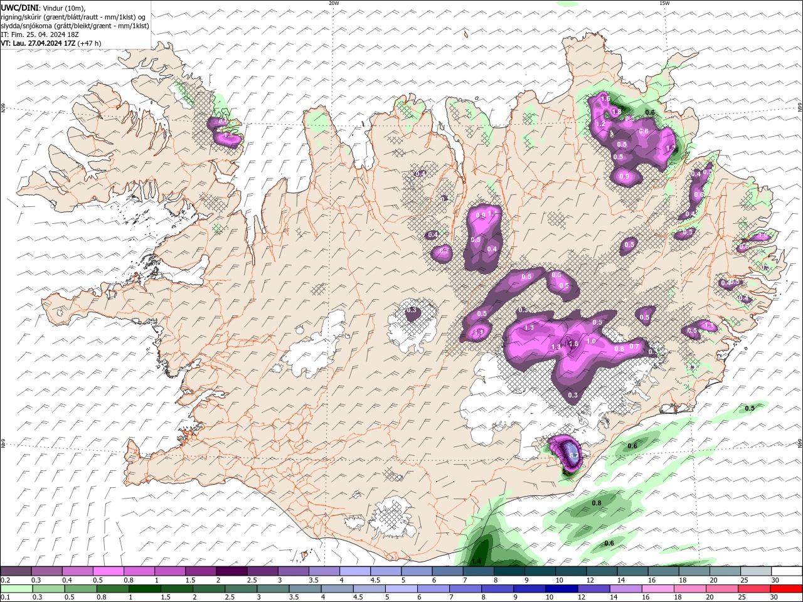Pick the top-row legend swatch between 6 and 7
803x602 pixels.
[x=447, y=571]
